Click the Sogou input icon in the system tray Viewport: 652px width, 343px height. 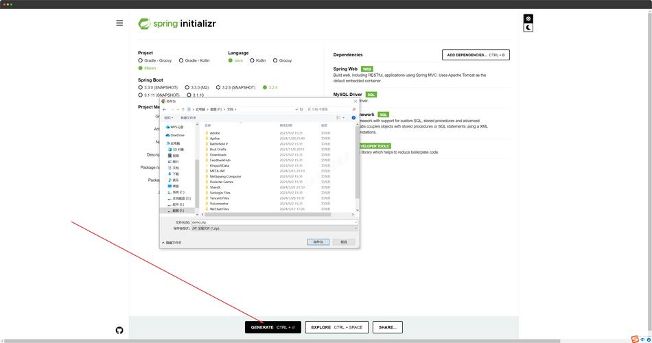point(635,340)
